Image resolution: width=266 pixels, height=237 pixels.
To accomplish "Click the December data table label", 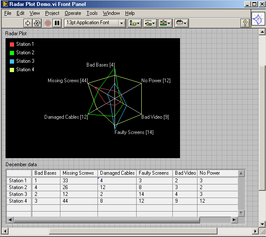I will [x=21, y=165].
